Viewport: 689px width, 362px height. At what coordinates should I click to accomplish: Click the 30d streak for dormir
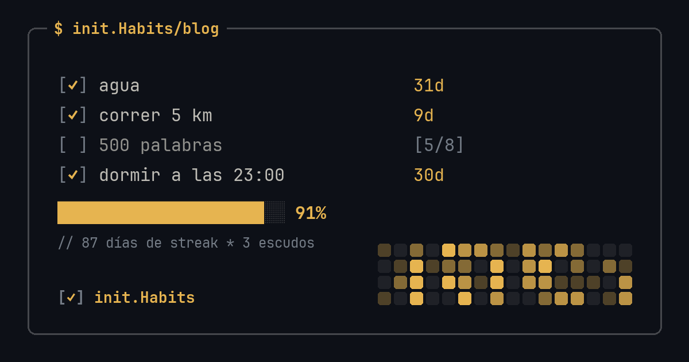coord(429,175)
